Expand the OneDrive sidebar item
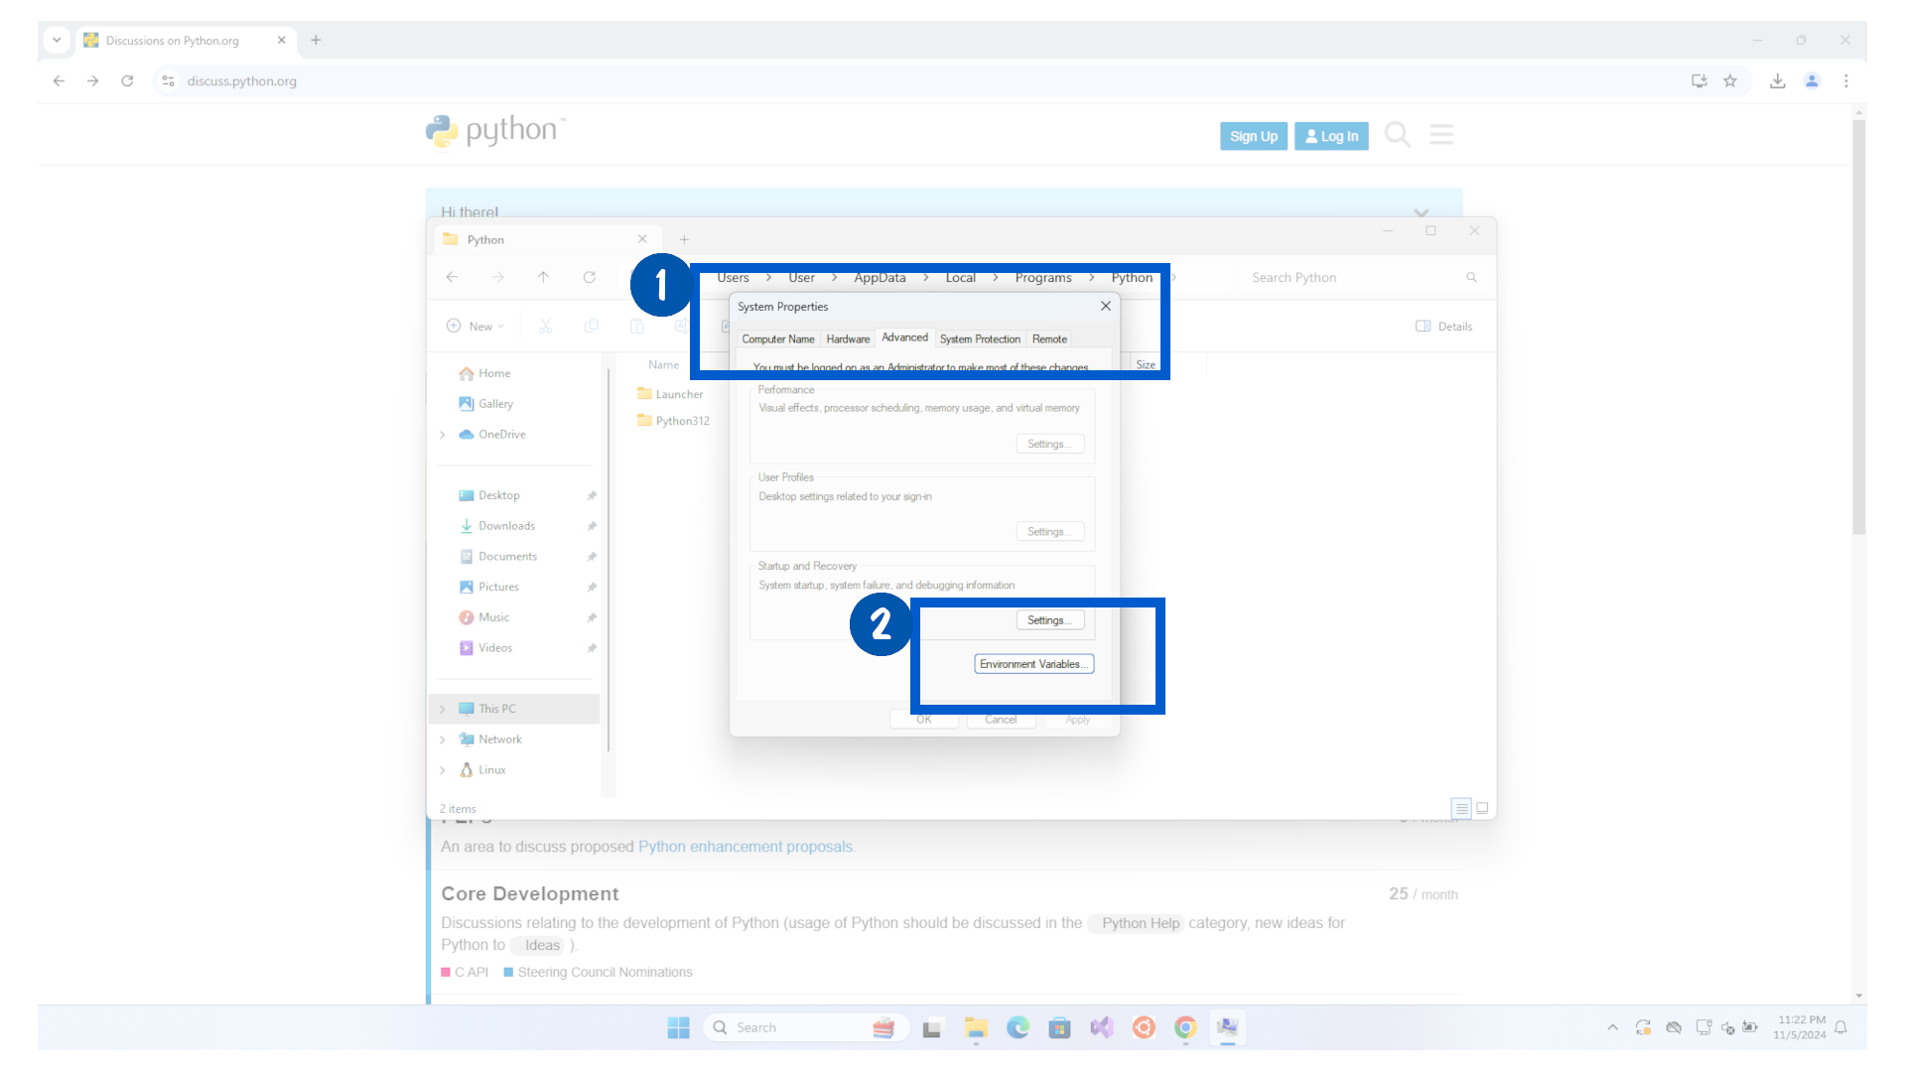 click(443, 435)
